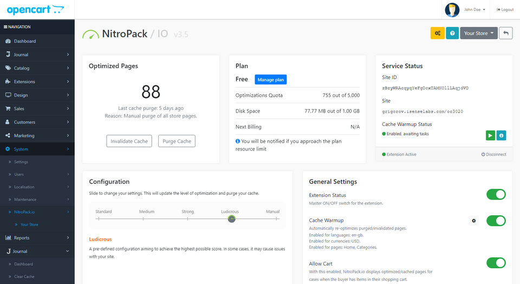Expand the Design menu chevron
This screenshot has height=284, width=520.
pos(68,95)
